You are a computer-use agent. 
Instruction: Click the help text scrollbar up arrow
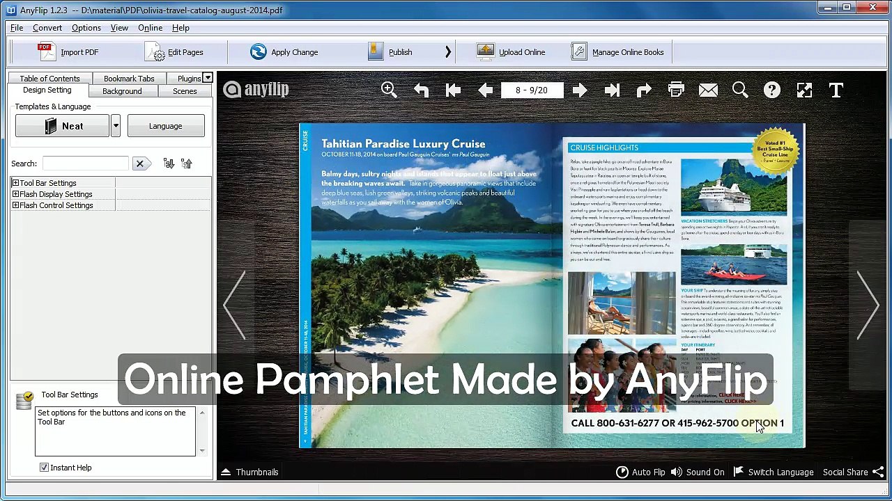(202, 413)
